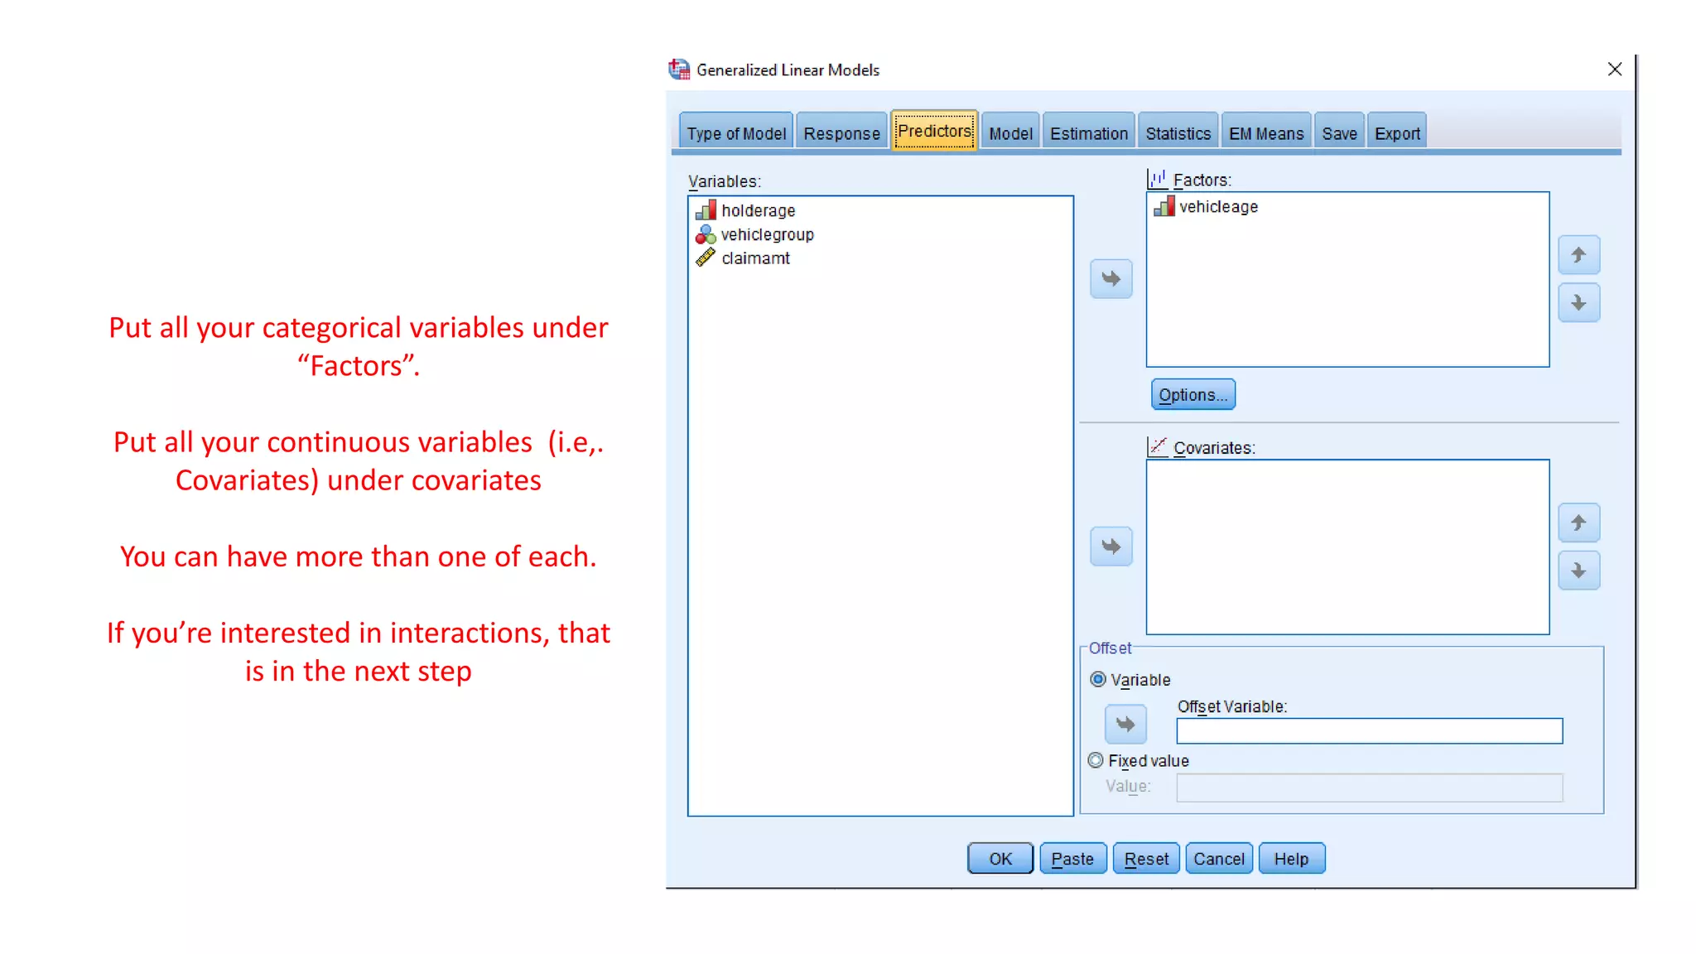Move covariate up in Covariates list
1696x954 pixels.
click(x=1578, y=523)
